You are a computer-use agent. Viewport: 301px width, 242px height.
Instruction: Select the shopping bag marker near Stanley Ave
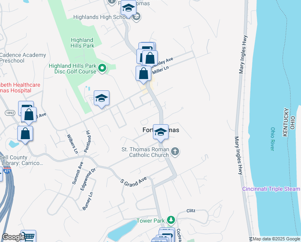[x=150, y=59]
